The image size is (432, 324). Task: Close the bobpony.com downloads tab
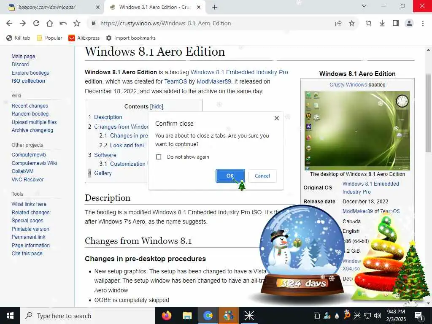click(98, 8)
